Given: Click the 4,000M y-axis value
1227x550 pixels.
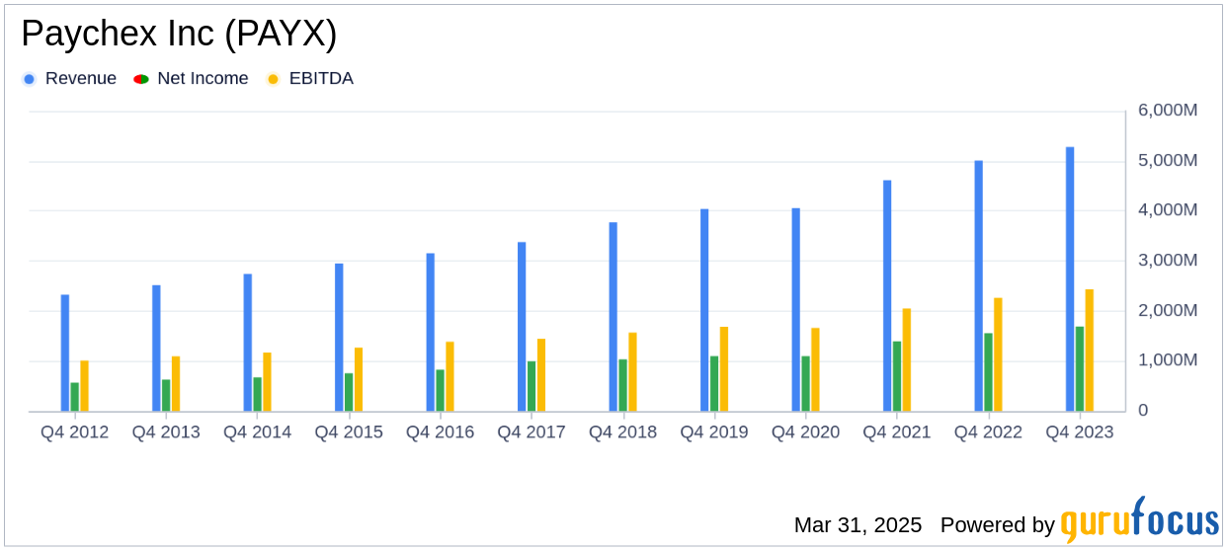Looking at the screenshot, I should (1168, 210).
